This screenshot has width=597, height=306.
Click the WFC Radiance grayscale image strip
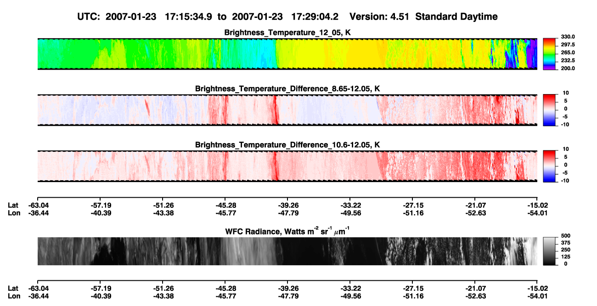coord(287,251)
